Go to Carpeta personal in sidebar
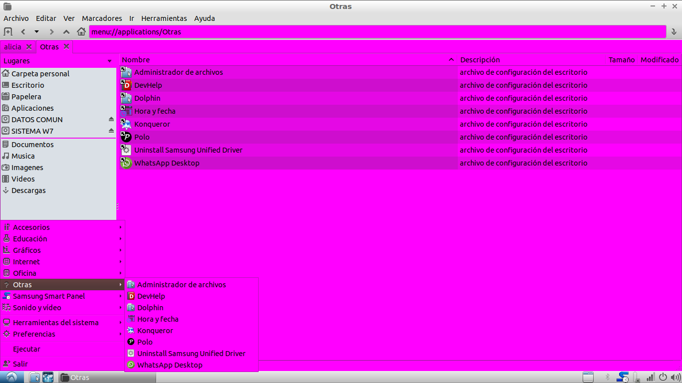 click(x=58, y=74)
